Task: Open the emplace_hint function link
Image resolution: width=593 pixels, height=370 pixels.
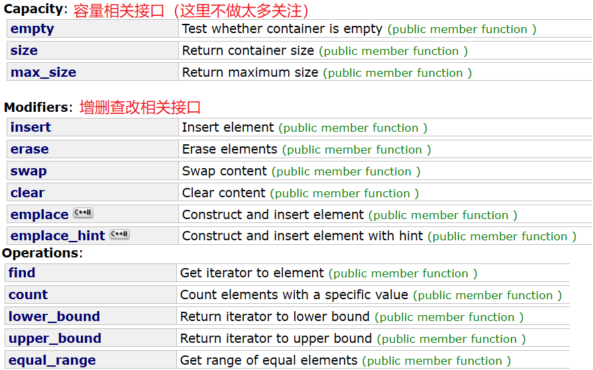Action: [x=58, y=236]
